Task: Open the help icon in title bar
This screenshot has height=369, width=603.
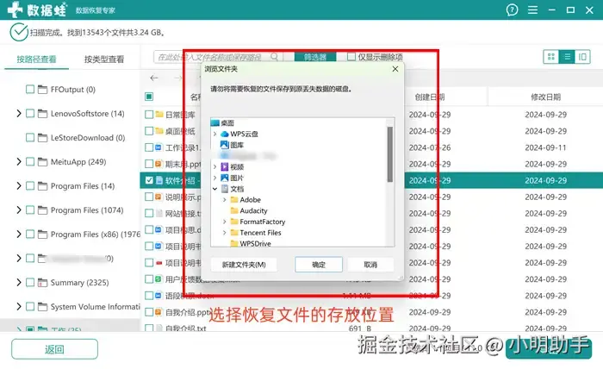Action: coord(512,10)
